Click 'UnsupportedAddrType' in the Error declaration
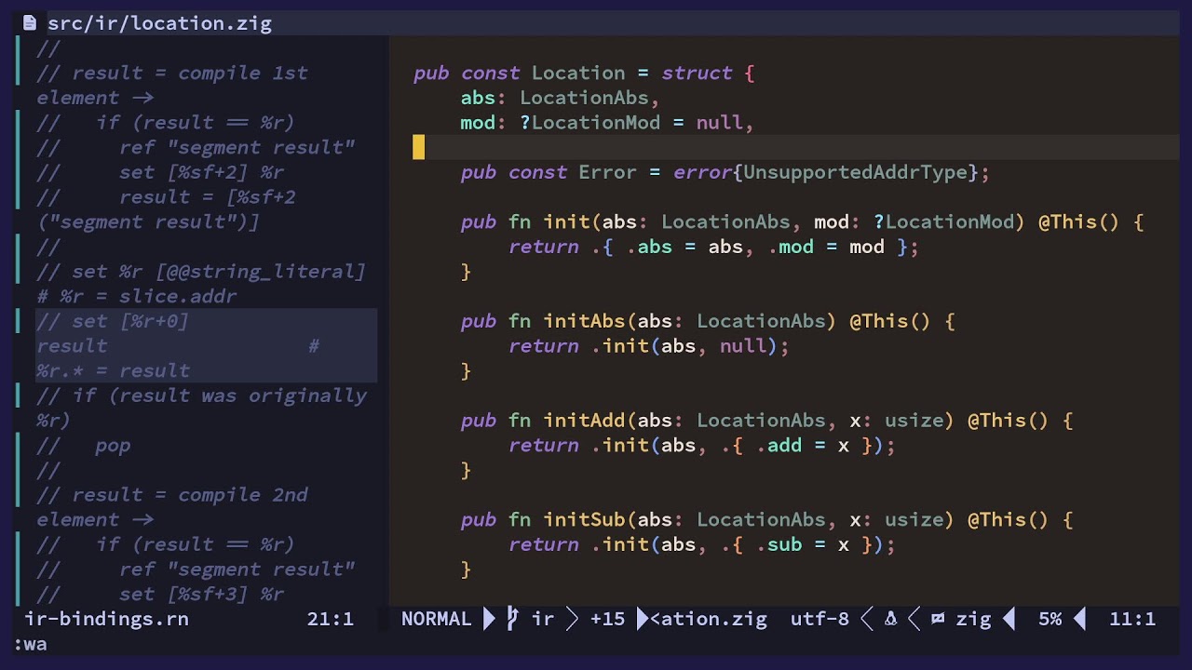 coord(855,172)
